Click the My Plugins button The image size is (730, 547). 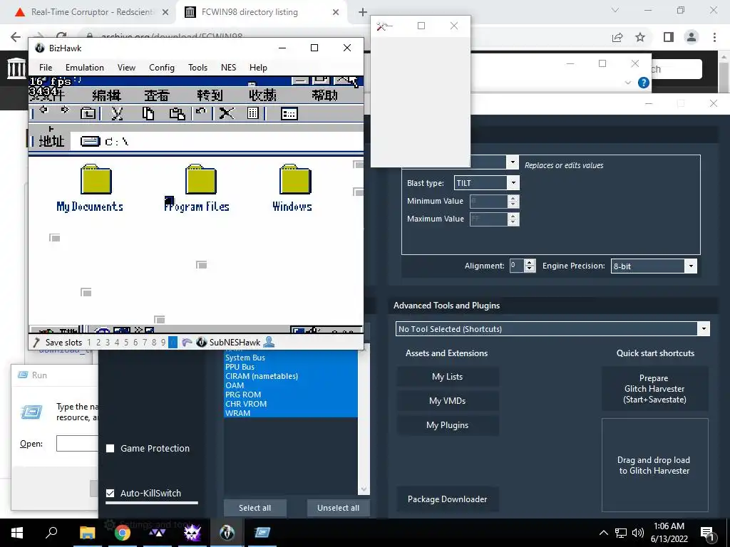(x=448, y=425)
